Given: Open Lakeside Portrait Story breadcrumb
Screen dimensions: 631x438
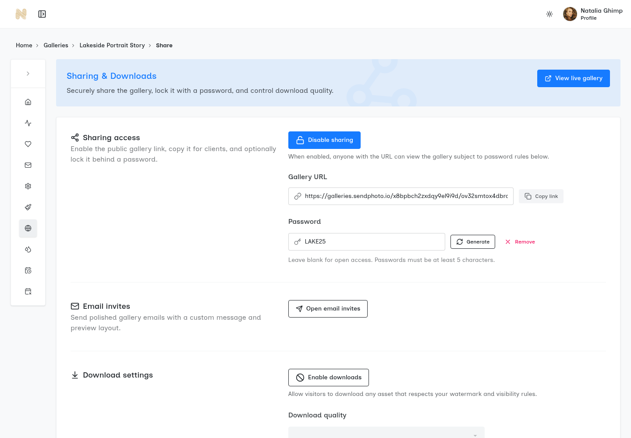Looking at the screenshot, I should point(112,45).
